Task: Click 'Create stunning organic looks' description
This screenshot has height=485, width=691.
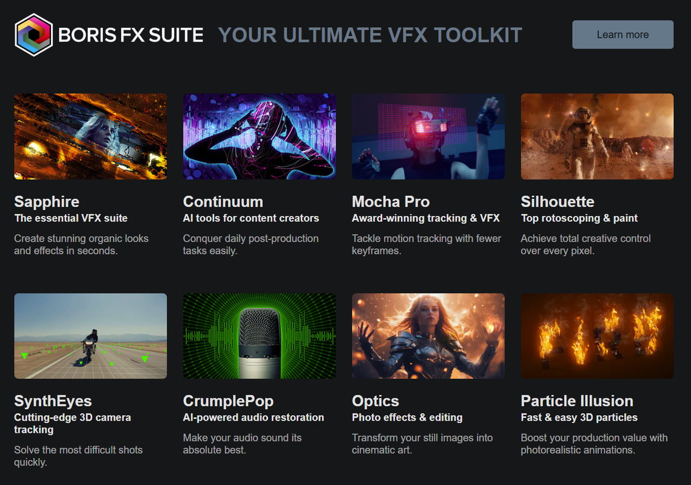Action: 81,245
